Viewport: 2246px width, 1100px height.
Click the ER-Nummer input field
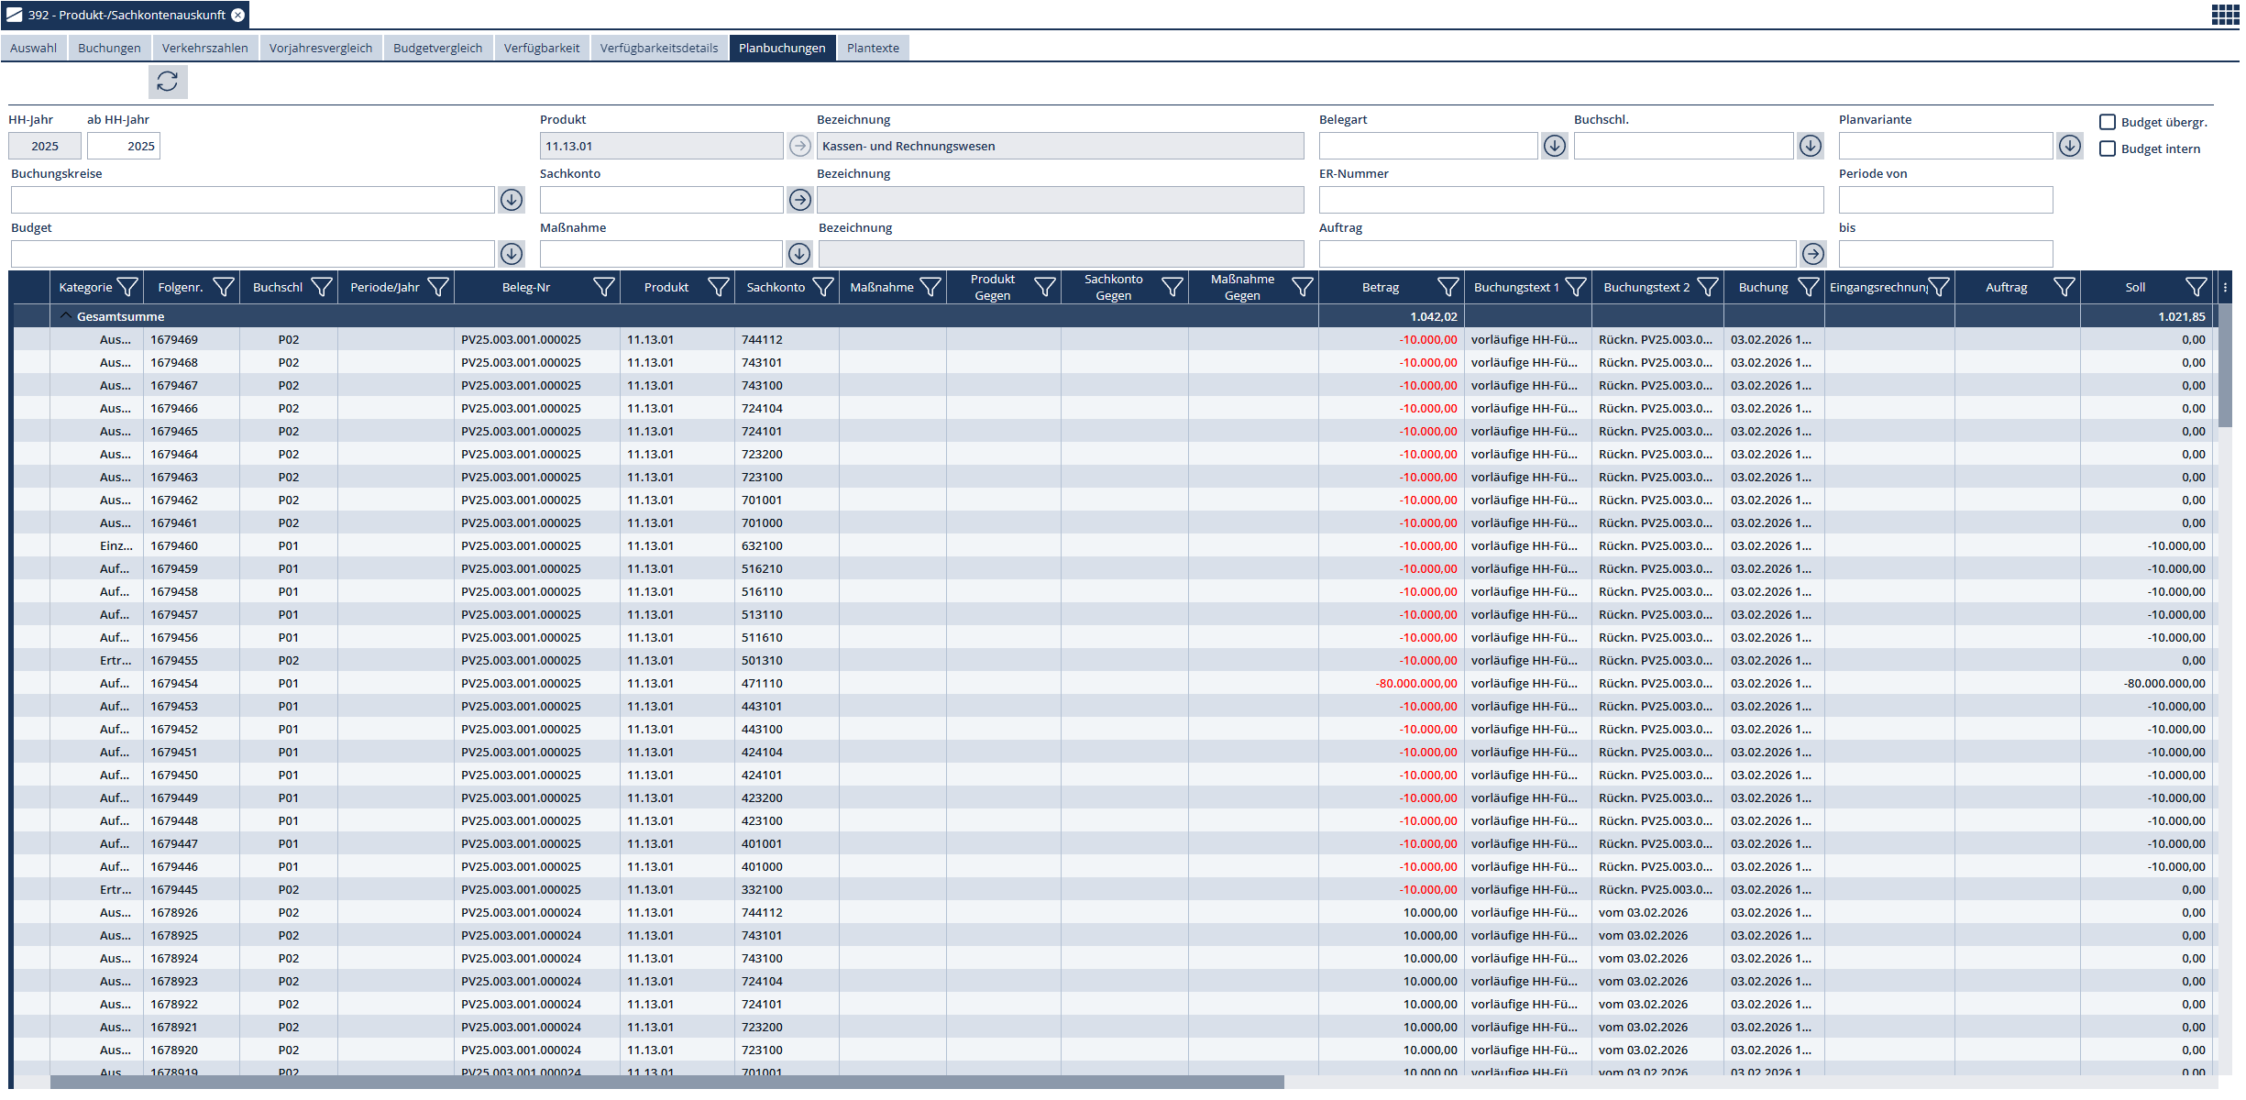tap(1570, 200)
